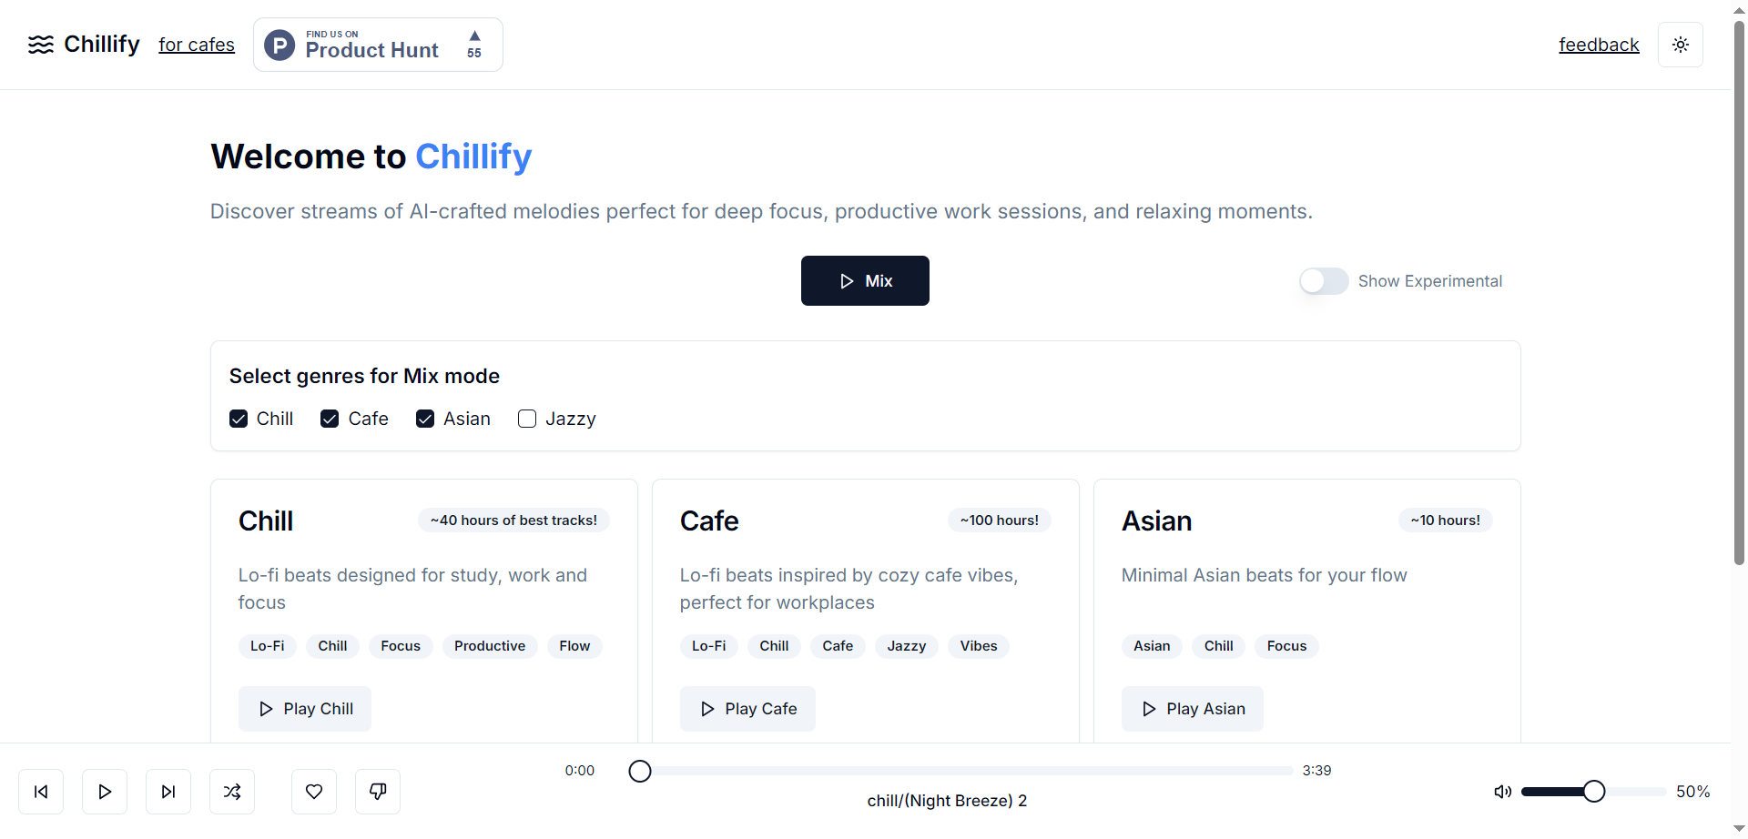The height and width of the screenshot is (839, 1748).
Task: Click Play Asian button
Action: coord(1193,709)
